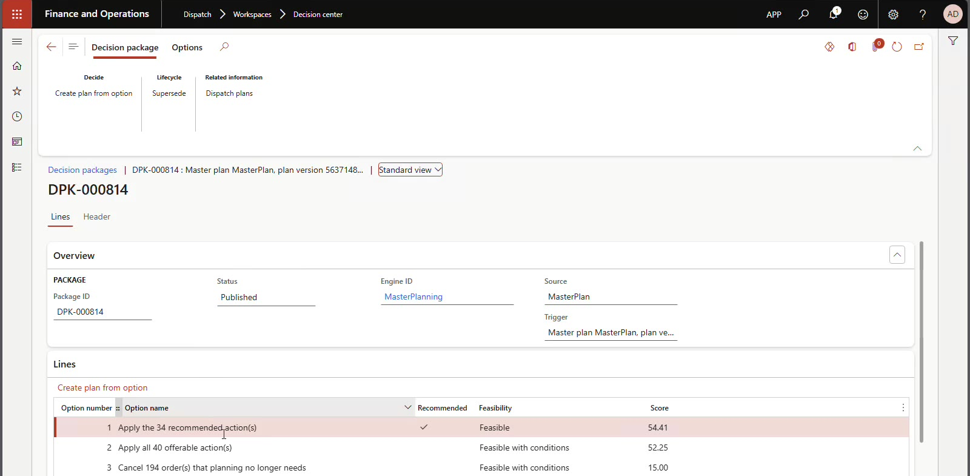Open the AD user account avatar
970x476 pixels.
click(952, 14)
